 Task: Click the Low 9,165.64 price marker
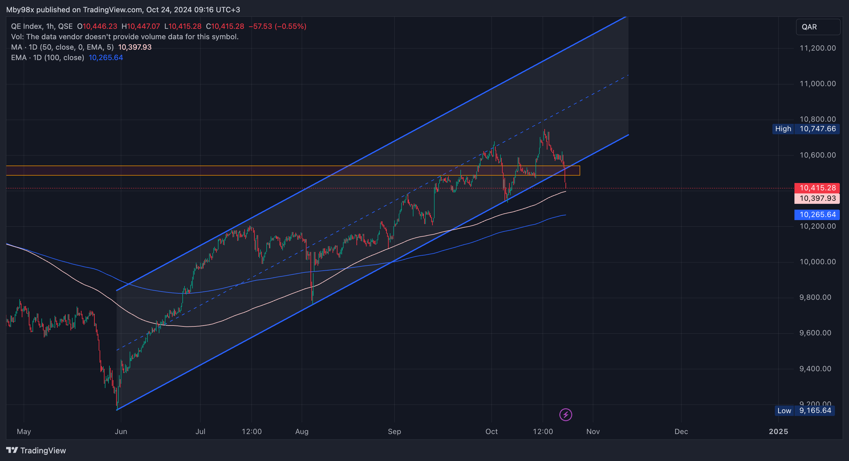tap(805, 411)
